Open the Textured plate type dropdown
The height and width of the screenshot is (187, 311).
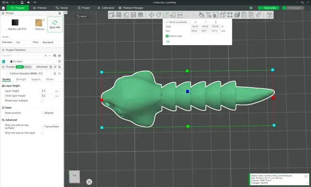click(x=39, y=29)
